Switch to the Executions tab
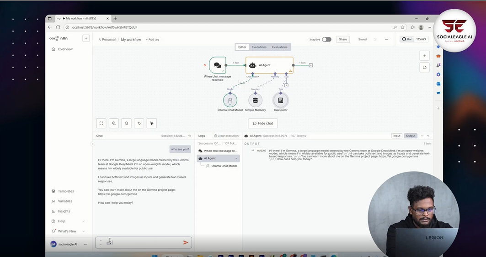 (x=259, y=47)
